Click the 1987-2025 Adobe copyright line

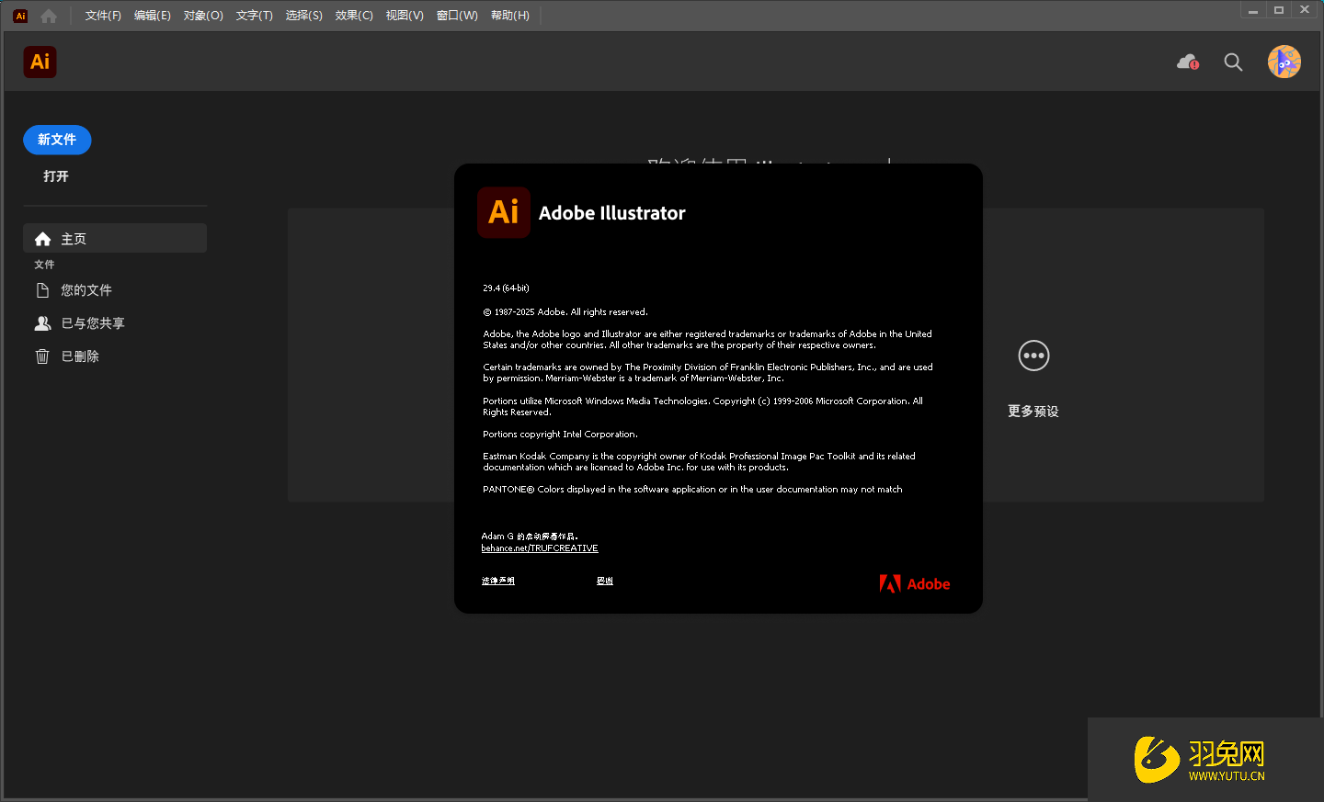(565, 312)
